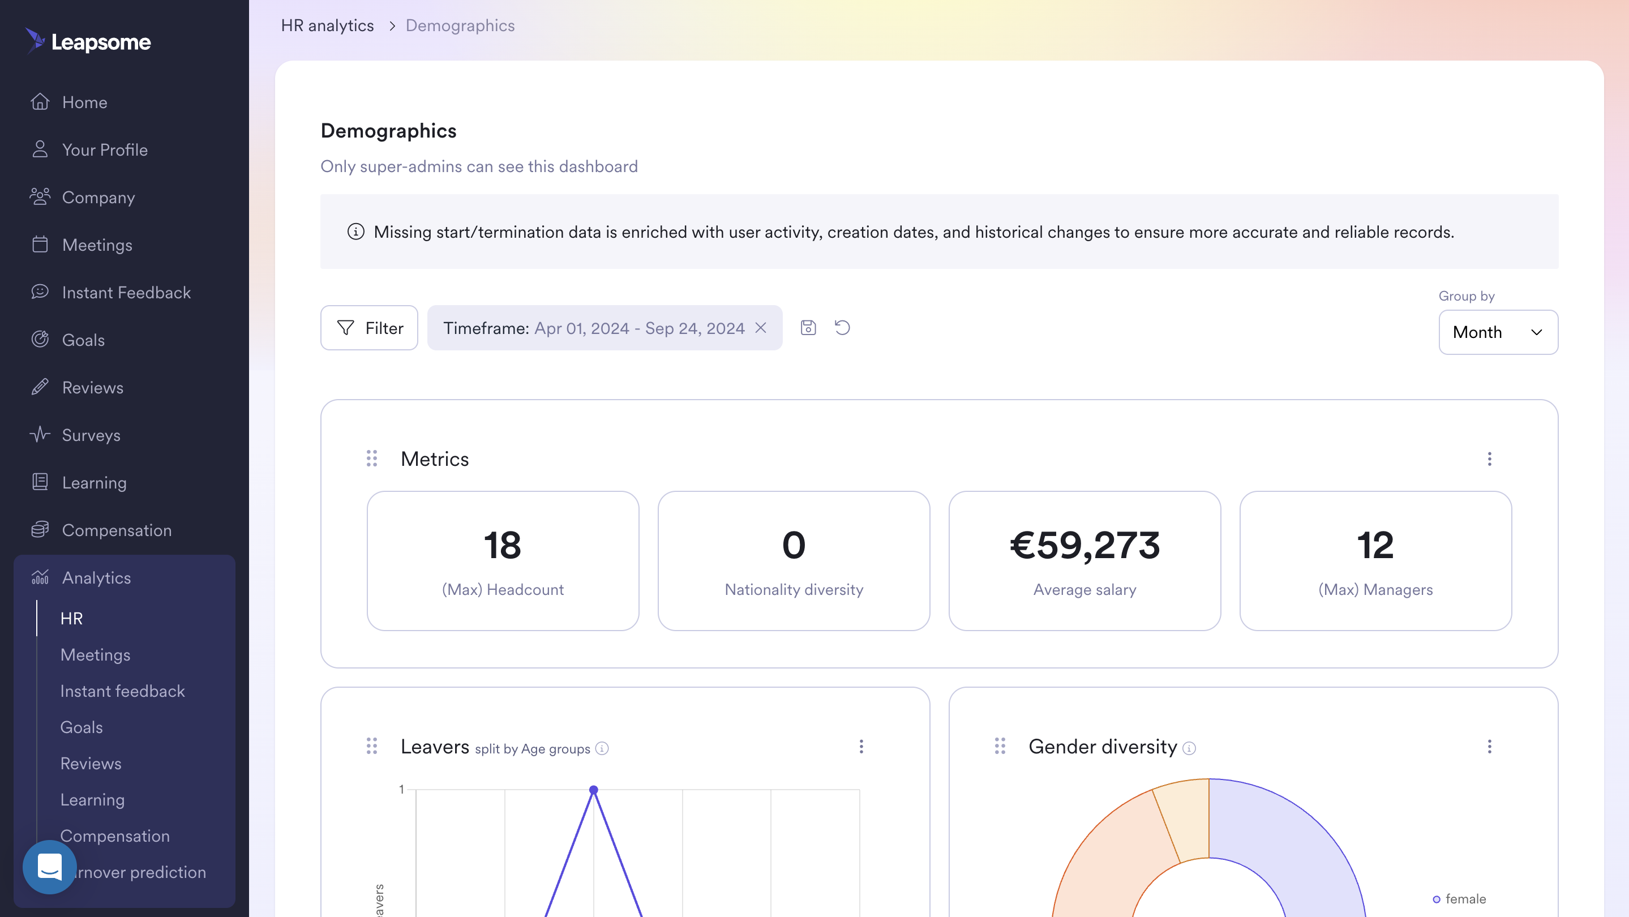Open Goals analytics sub-item
This screenshot has width=1629, height=917.
click(82, 727)
